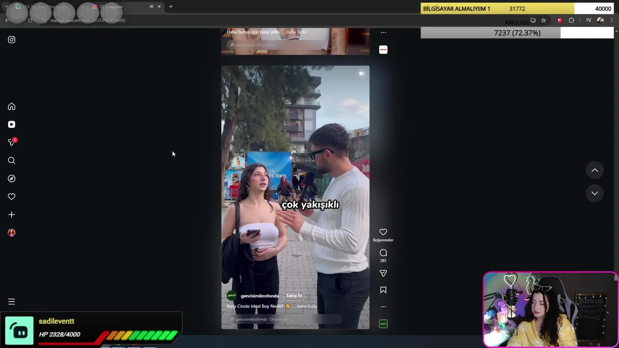Open the Extensions puzzle menu
The image size is (619, 348).
tap(572, 20)
